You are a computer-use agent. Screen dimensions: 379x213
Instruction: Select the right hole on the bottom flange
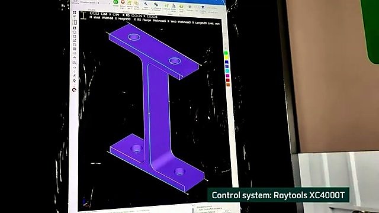pyautogui.click(x=179, y=171)
